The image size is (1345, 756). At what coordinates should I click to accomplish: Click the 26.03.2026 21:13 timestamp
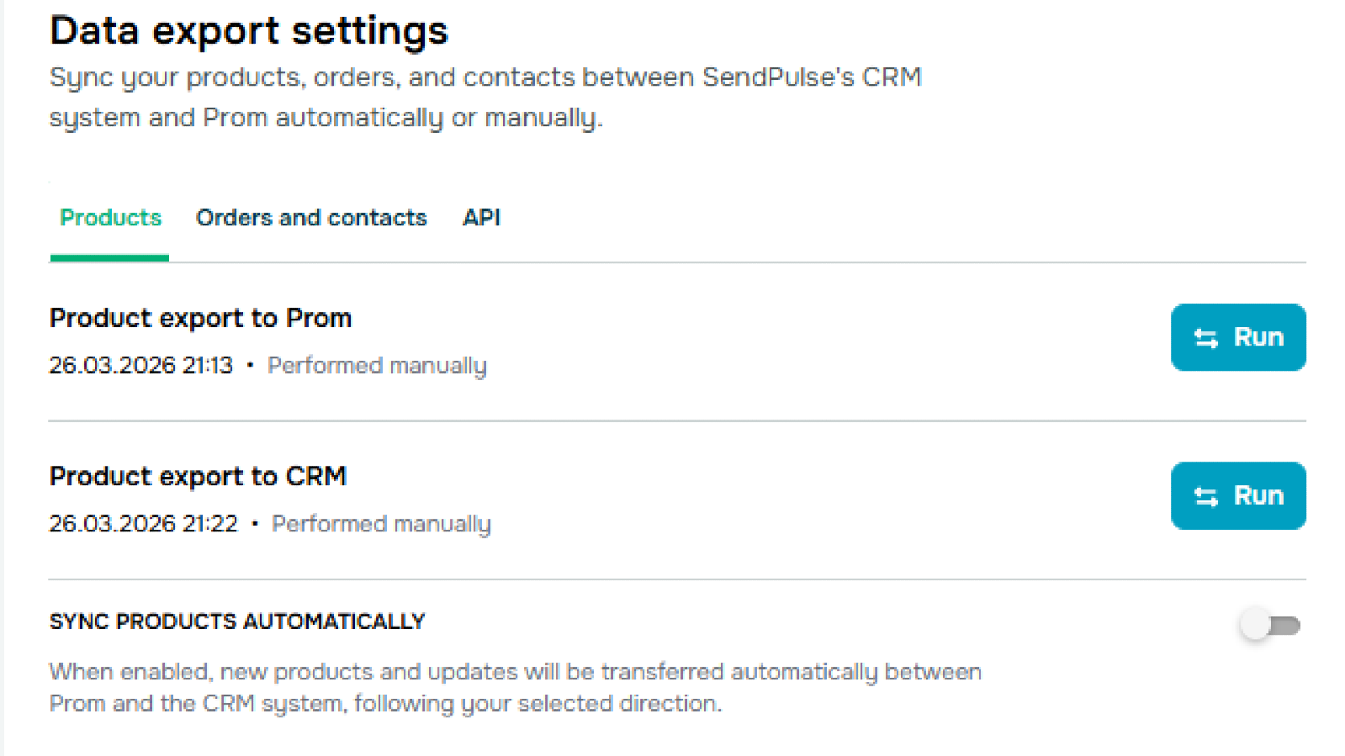coord(140,366)
